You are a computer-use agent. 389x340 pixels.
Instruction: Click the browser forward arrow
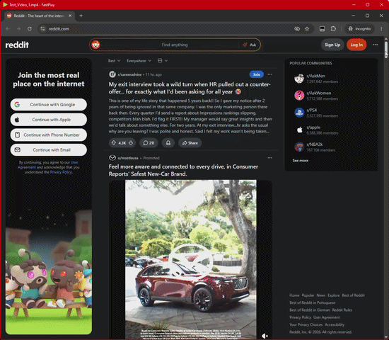click(x=18, y=29)
